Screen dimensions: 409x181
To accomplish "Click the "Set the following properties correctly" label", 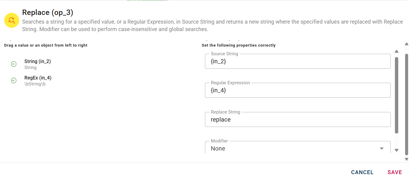I will point(238,45).
